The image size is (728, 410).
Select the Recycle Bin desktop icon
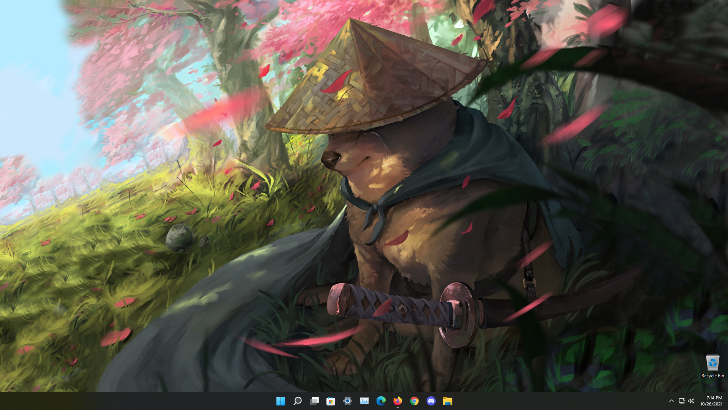tap(712, 366)
